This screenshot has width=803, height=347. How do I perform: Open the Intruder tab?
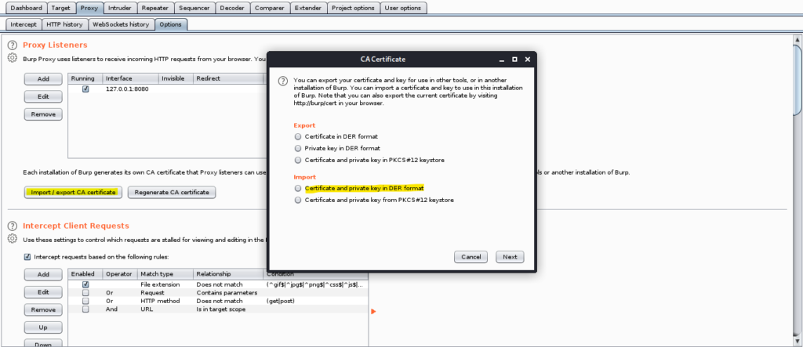click(x=120, y=8)
